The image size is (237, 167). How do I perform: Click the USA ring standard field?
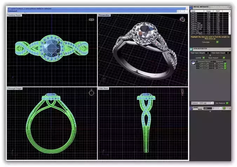[x=208, y=108]
